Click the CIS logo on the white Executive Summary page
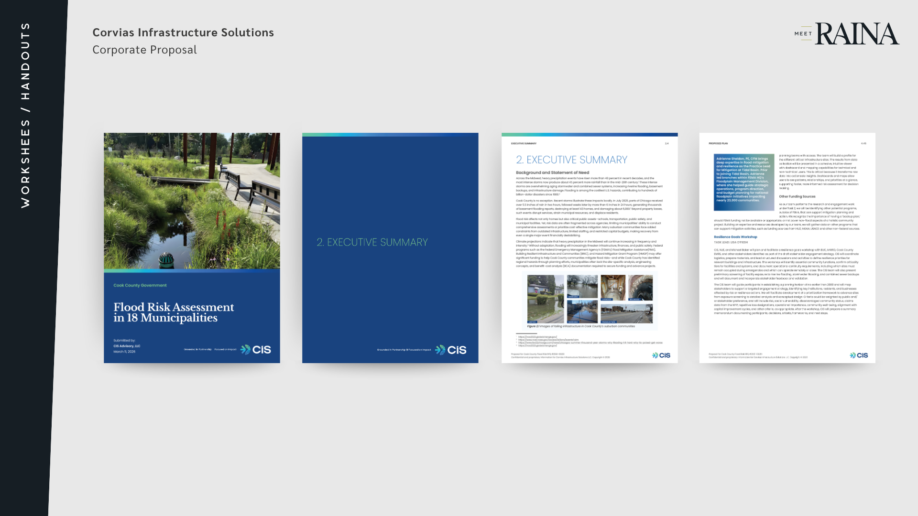The image size is (918, 516). tap(661, 355)
